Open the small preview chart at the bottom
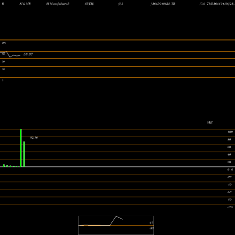Screen dimensions: 235x235 (x=116, y=225)
